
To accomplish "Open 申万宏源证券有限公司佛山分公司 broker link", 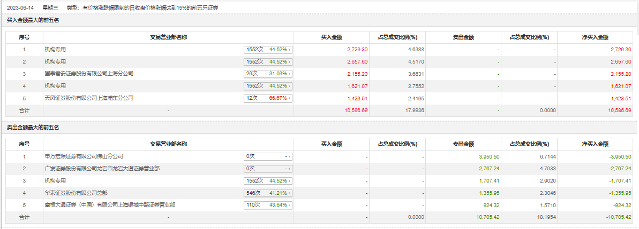I will (84, 156).
